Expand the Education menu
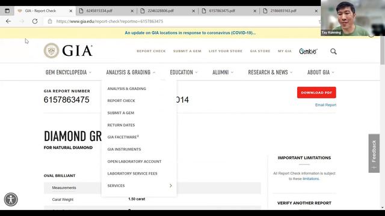This screenshot has height=216, width=385. click(183, 72)
